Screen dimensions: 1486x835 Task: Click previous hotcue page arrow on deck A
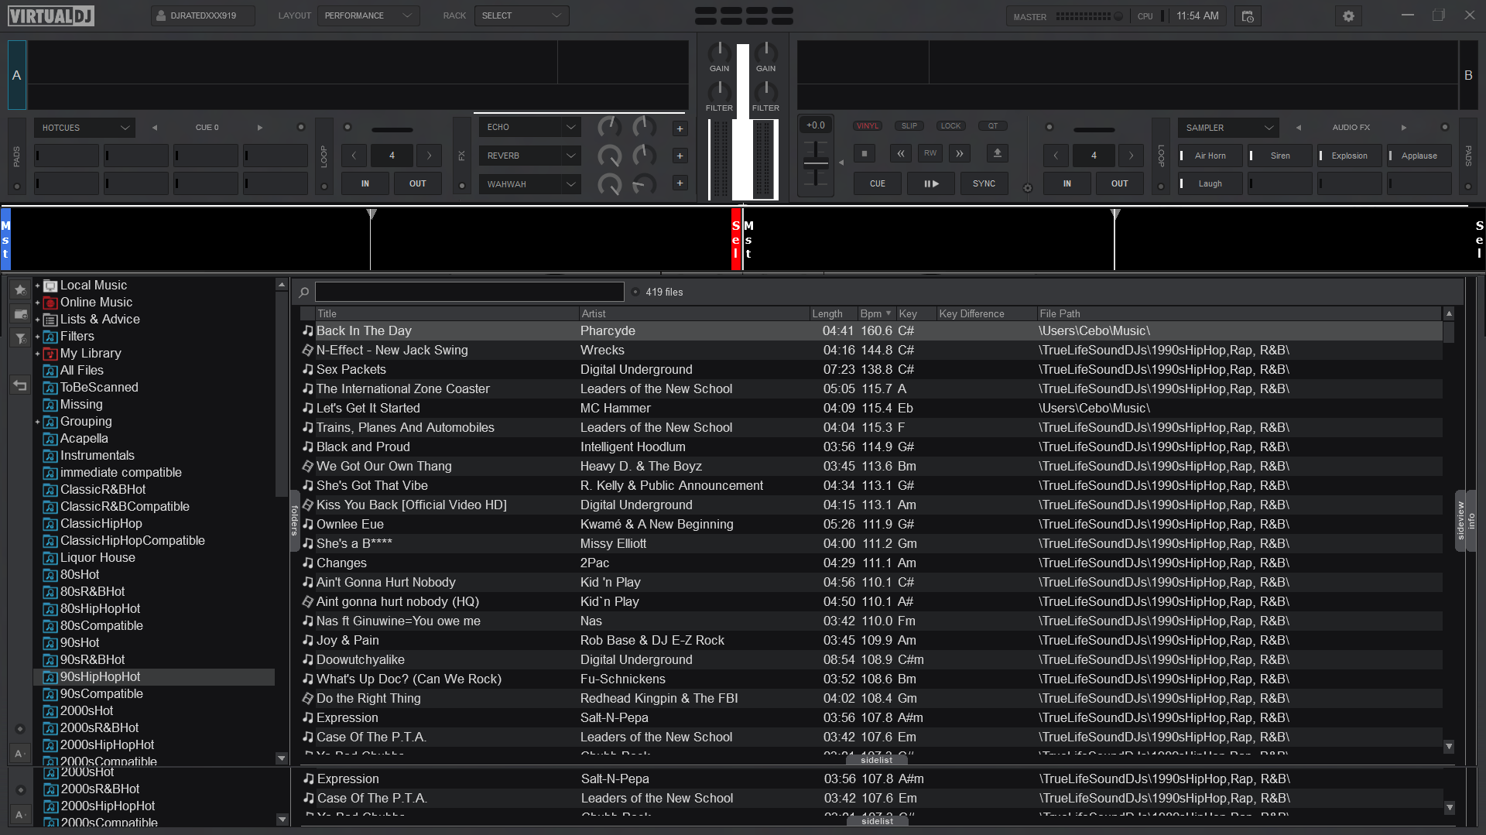pyautogui.click(x=154, y=128)
